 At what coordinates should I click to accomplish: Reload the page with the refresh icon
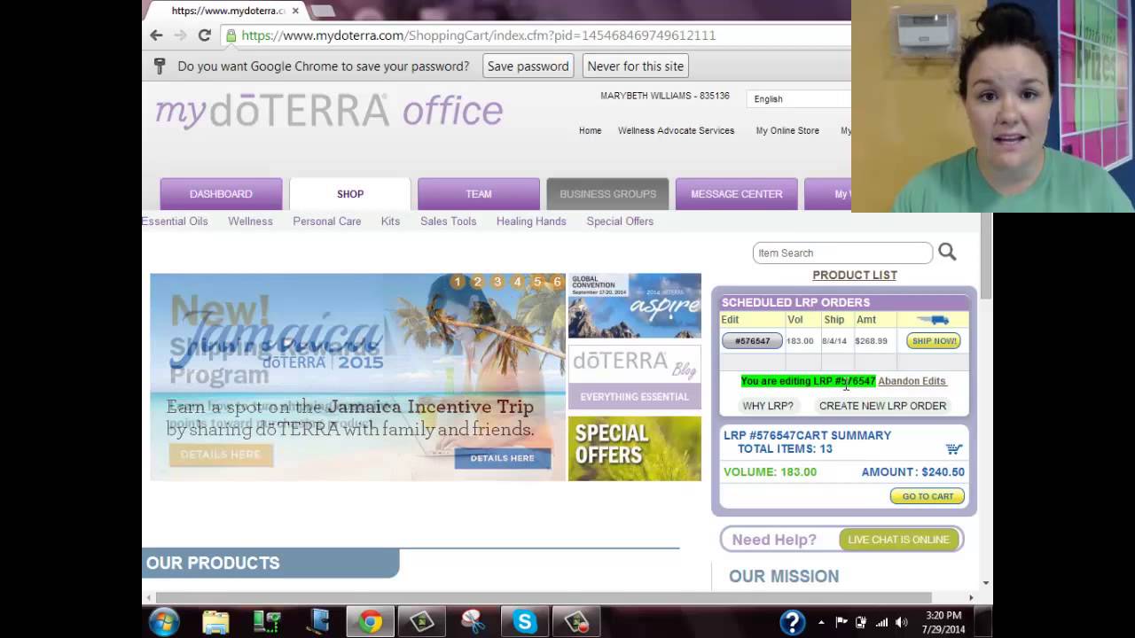(x=204, y=35)
